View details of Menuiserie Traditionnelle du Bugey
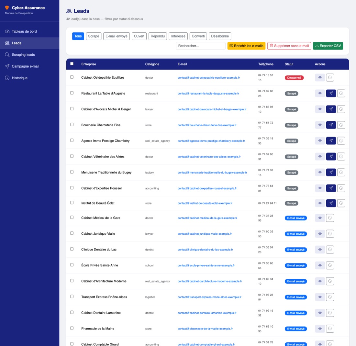Viewport: 356px width, 346px height. pyautogui.click(x=320, y=172)
